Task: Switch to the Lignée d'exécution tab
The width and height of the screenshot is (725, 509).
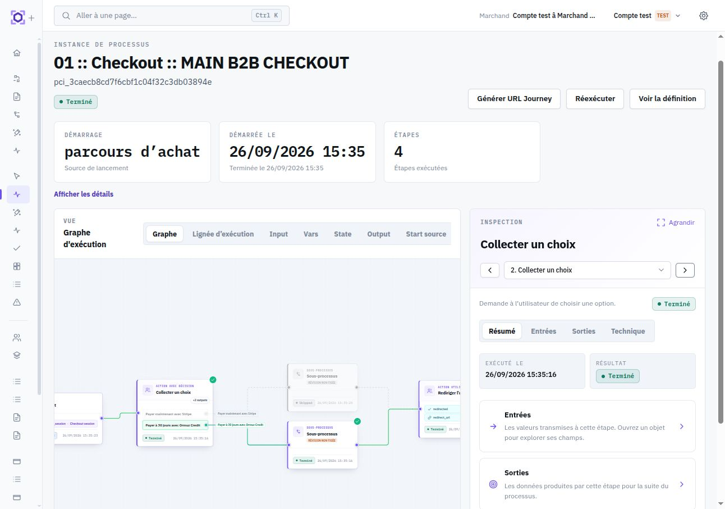Action: point(223,234)
